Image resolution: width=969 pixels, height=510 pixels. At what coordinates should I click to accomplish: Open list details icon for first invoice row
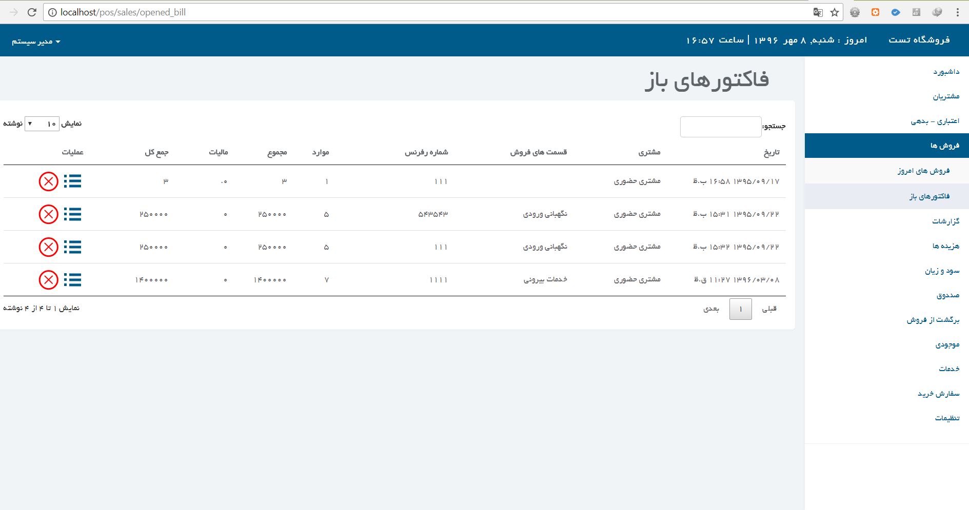[x=72, y=181]
